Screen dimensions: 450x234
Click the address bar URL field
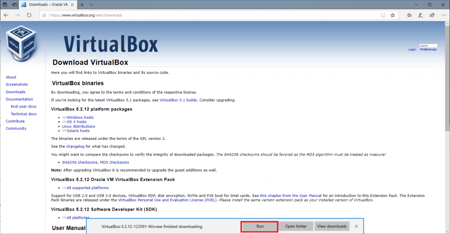211,15
